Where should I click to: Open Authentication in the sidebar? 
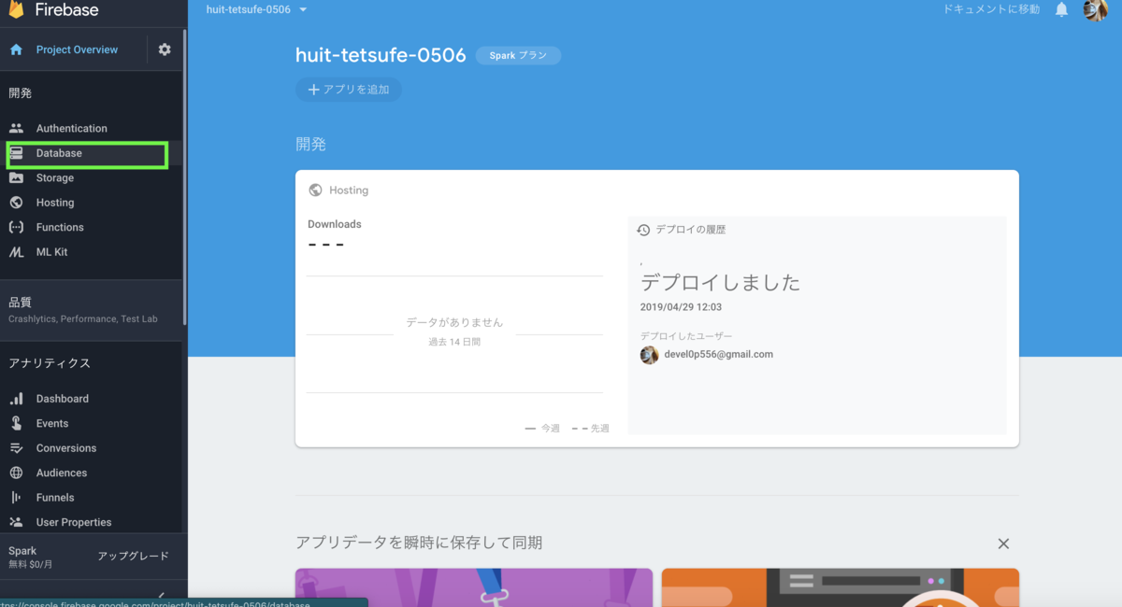pos(72,128)
